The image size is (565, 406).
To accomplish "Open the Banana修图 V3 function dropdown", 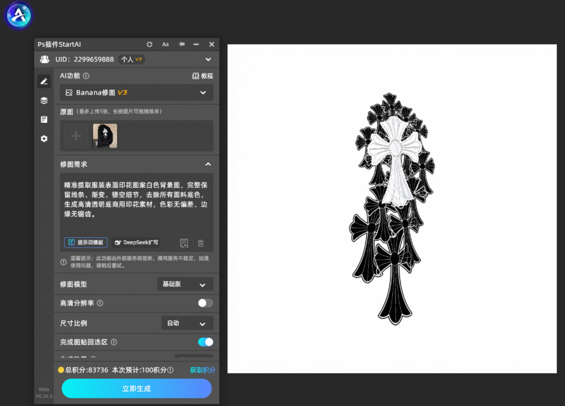I will click(x=137, y=93).
